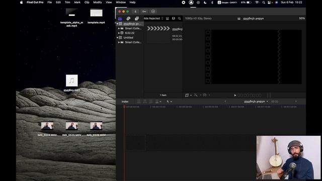Open the Keyword Editor key icon
The width and height of the screenshot is (322, 181).
coord(144,12)
